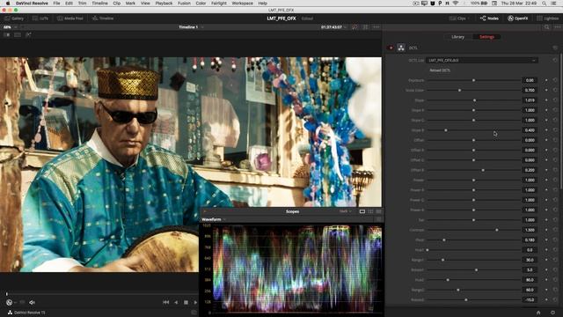The image size is (563, 317).
Task: Switch scopes to single view layout
Action: coord(362,211)
